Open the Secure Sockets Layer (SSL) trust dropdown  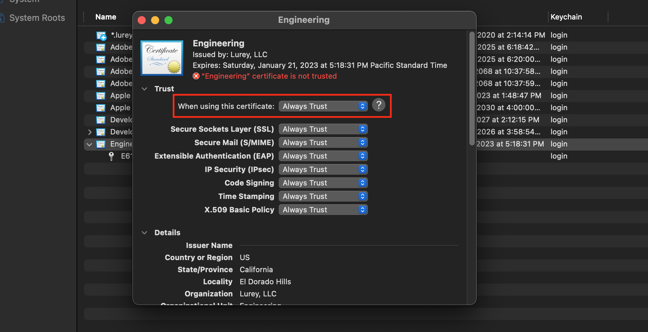pos(323,129)
